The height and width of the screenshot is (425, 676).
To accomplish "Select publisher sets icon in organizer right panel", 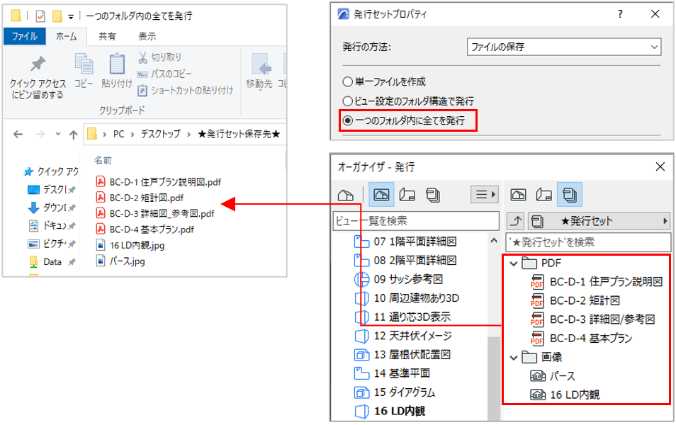I will [x=570, y=194].
